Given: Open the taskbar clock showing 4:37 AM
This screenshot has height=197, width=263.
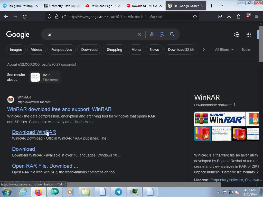Looking at the screenshot, I should pyautogui.click(x=250, y=192).
